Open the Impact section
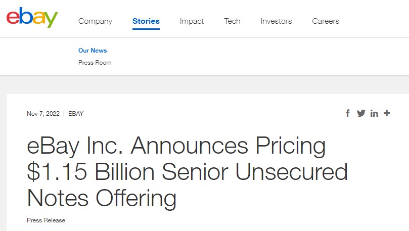 coord(192,21)
